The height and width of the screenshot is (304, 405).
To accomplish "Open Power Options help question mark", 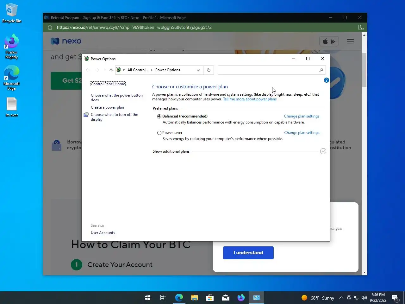I will point(327,80).
